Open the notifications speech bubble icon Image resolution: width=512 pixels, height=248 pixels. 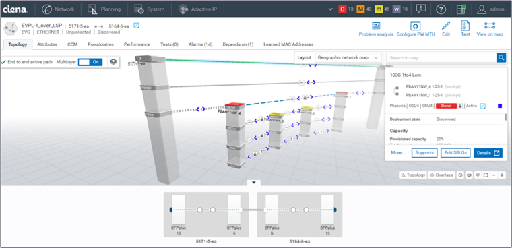click(421, 9)
